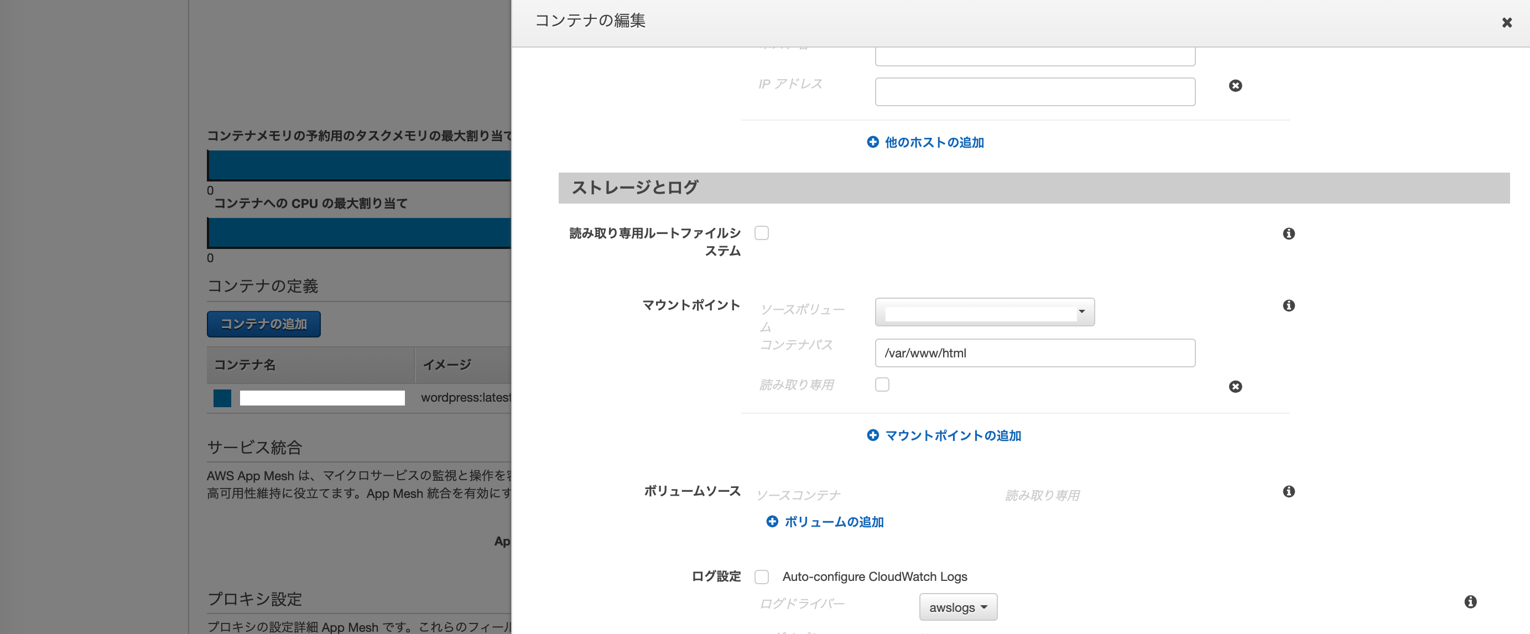The width and height of the screenshot is (1530, 634).
Task: Click the info icon beside ボリュームソース
Action: pyautogui.click(x=1289, y=491)
